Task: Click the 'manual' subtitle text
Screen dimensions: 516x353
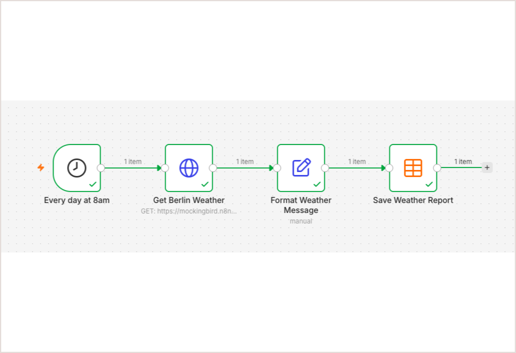Action: [301, 221]
